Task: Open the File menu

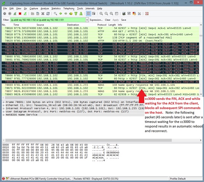Action: [x=5, y=9]
